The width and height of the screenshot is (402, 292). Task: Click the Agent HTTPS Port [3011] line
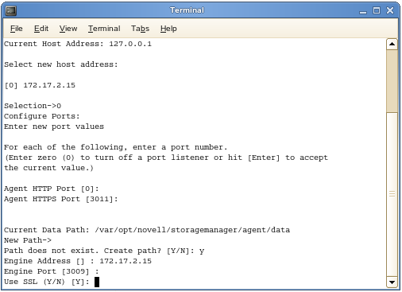pos(61,199)
